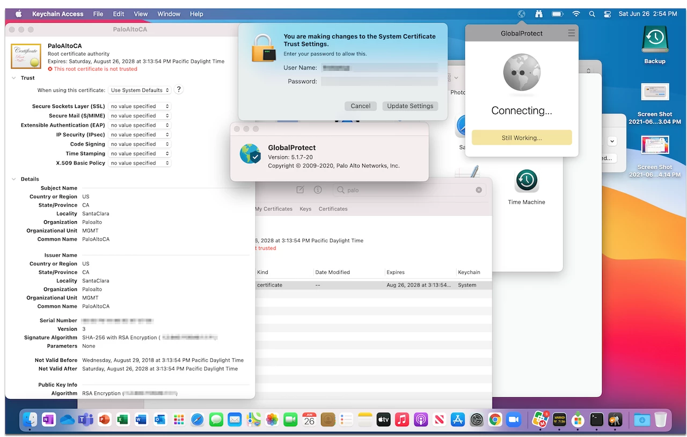The width and height of the screenshot is (687, 437).
Task: Click the date and time in the menu bar
Action: coord(648,14)
